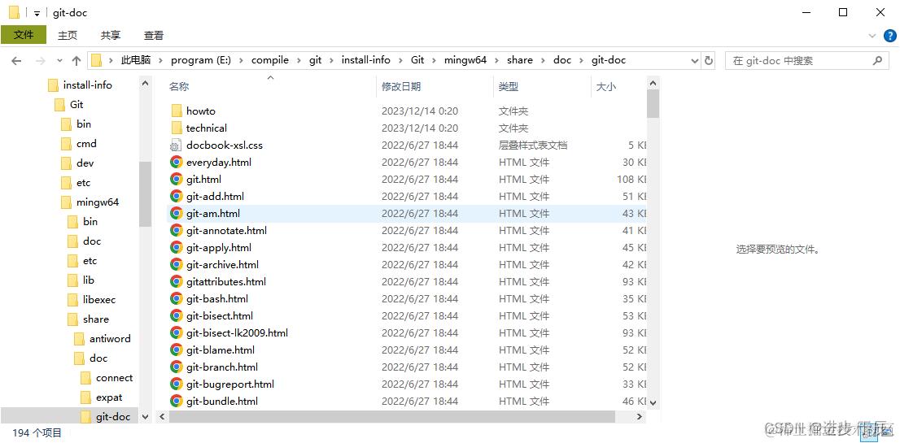Image resolution: width=900 pixels, height=443 pixels.
Task: Select the git-am.html Chrome icon
Action: coord(177,213)
